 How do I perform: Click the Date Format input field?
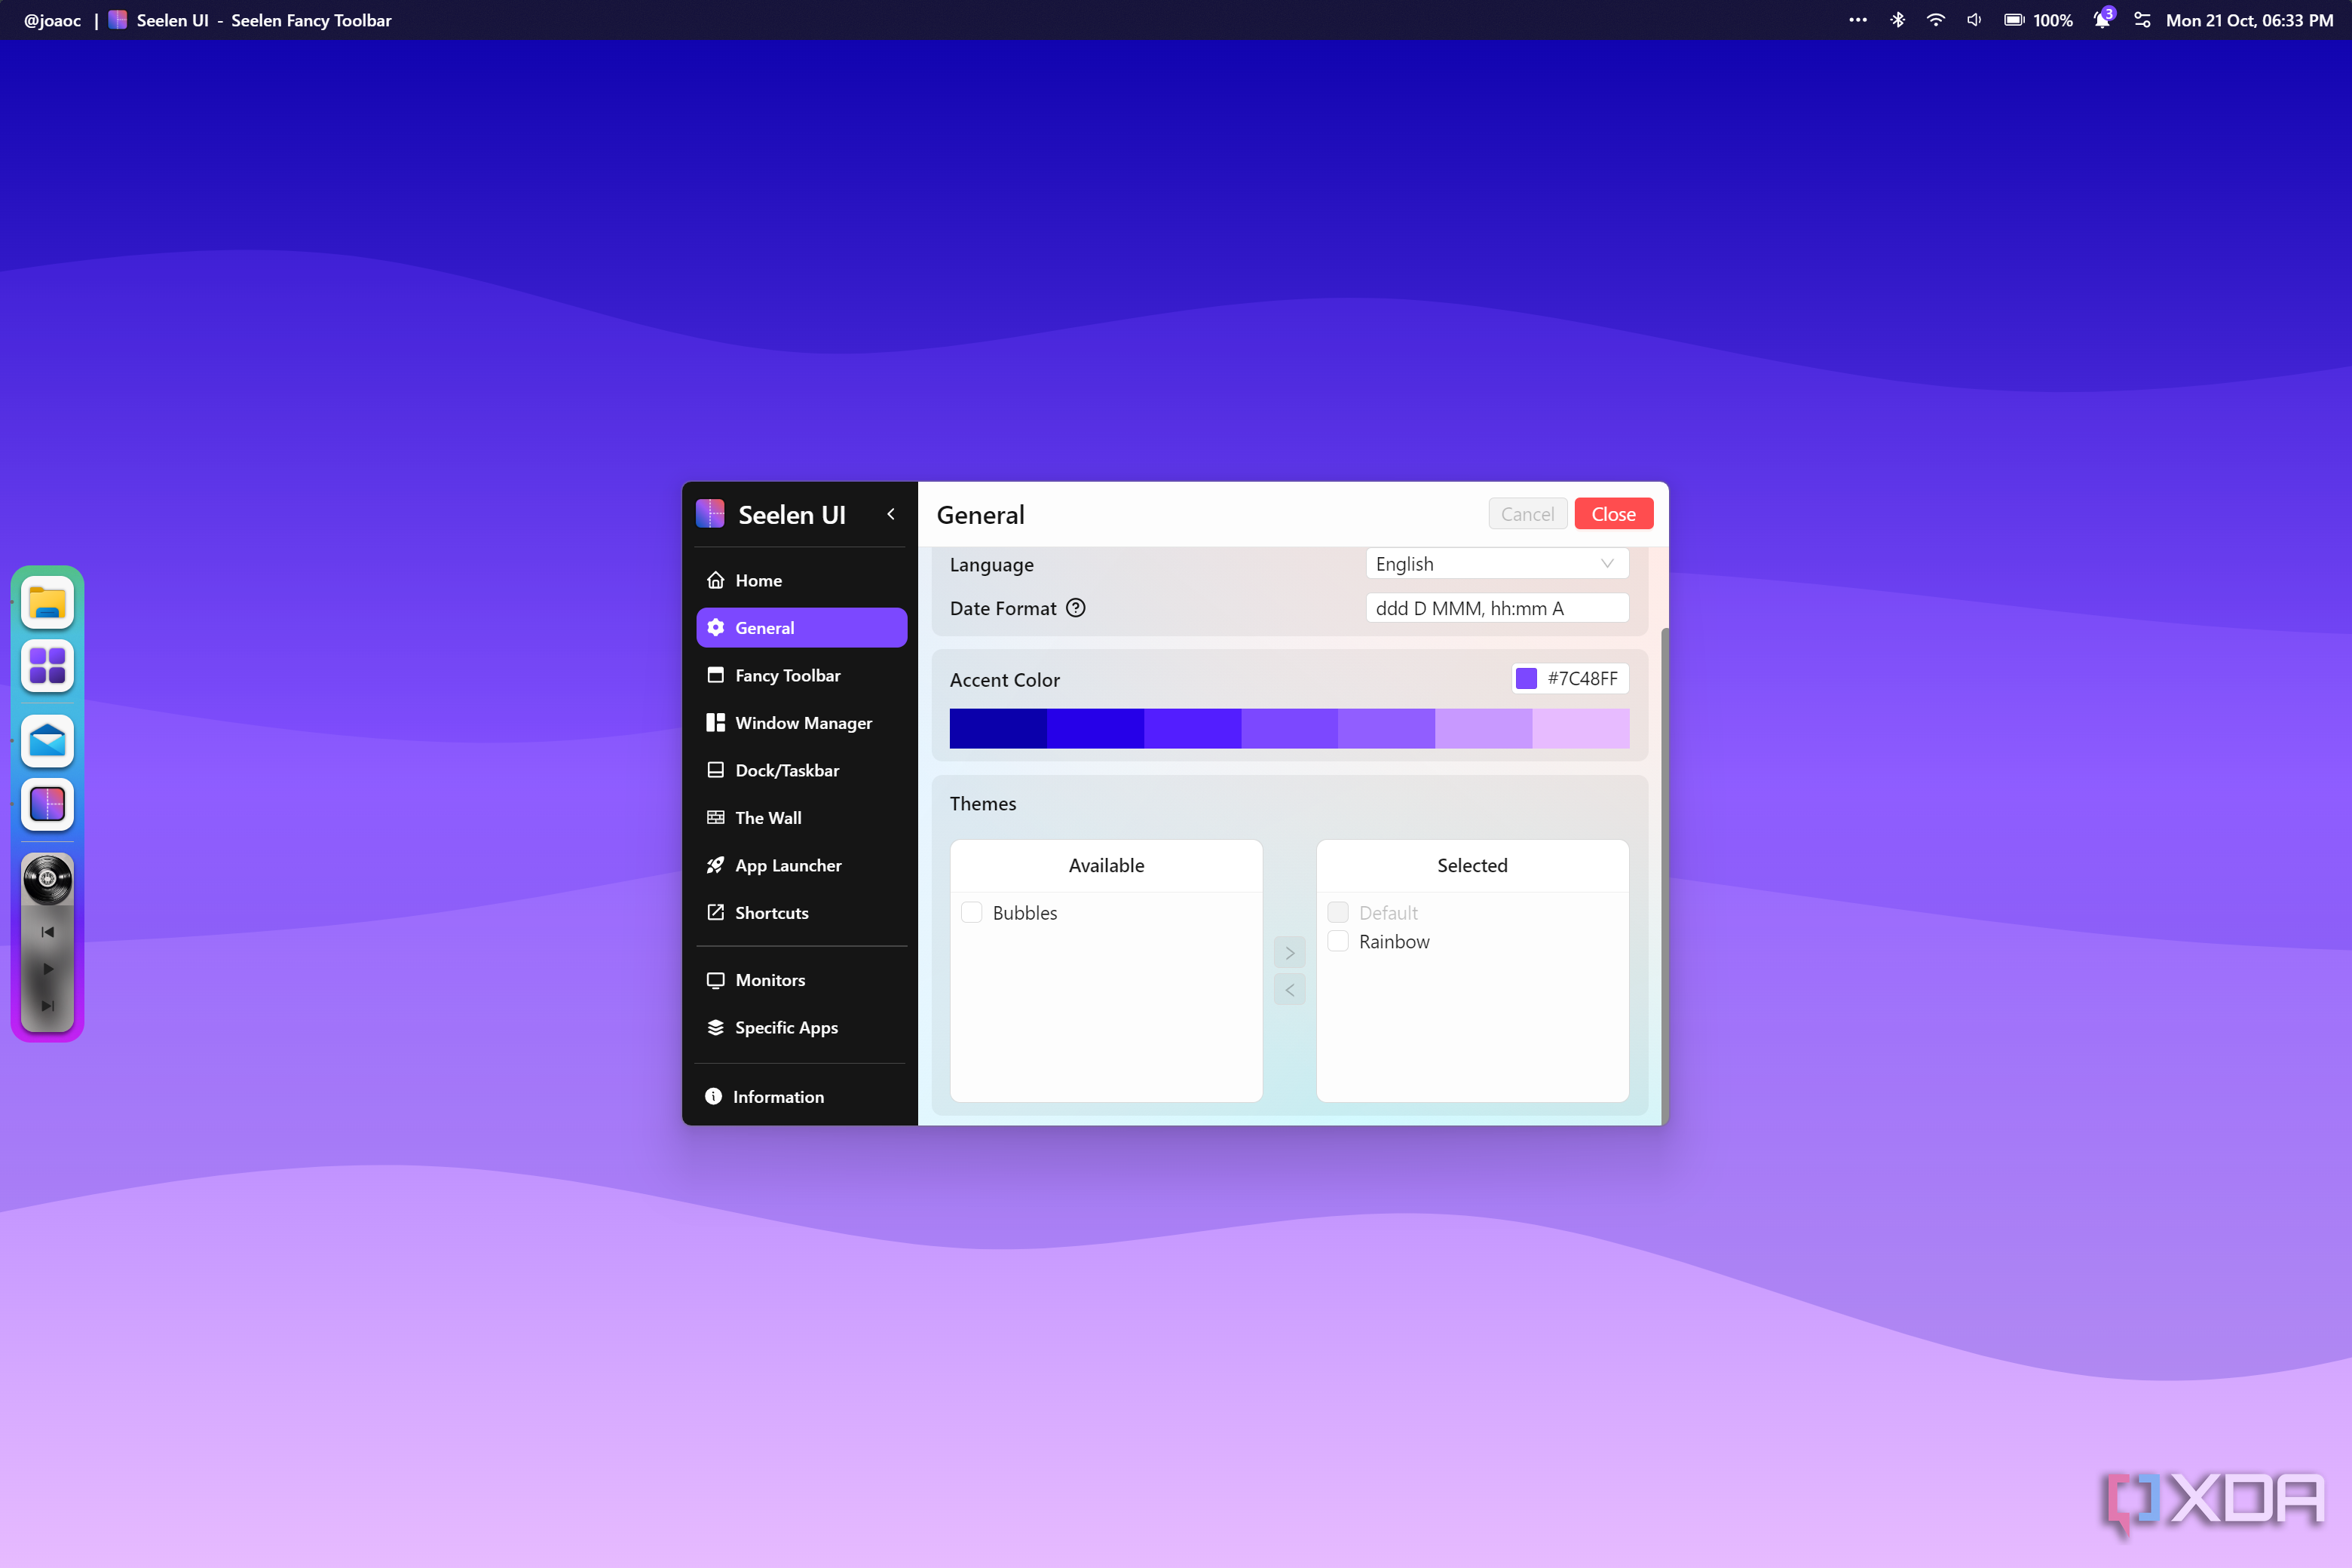[1497, 607]
